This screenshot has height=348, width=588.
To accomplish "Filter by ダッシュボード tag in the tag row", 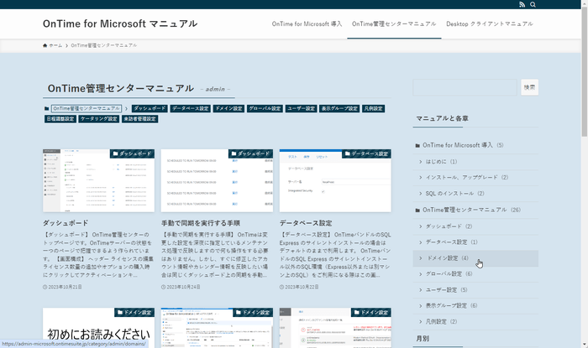I will (x=150, y=108).
